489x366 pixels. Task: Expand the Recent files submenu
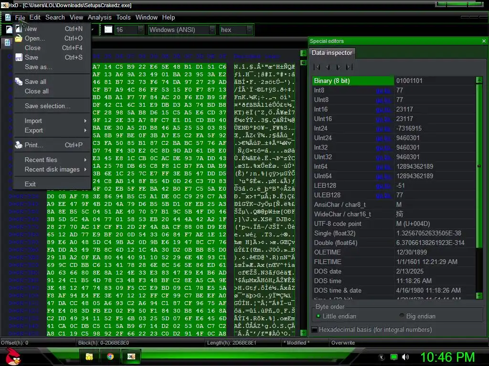pos(52,160)
